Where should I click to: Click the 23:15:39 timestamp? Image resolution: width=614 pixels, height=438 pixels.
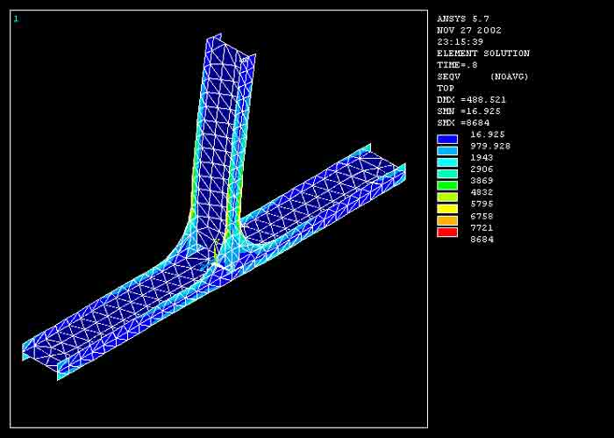[460, 41]
